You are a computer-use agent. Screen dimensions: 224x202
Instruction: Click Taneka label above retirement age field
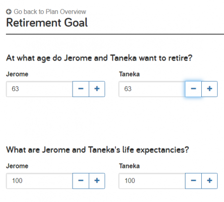(x=129, y=74)
